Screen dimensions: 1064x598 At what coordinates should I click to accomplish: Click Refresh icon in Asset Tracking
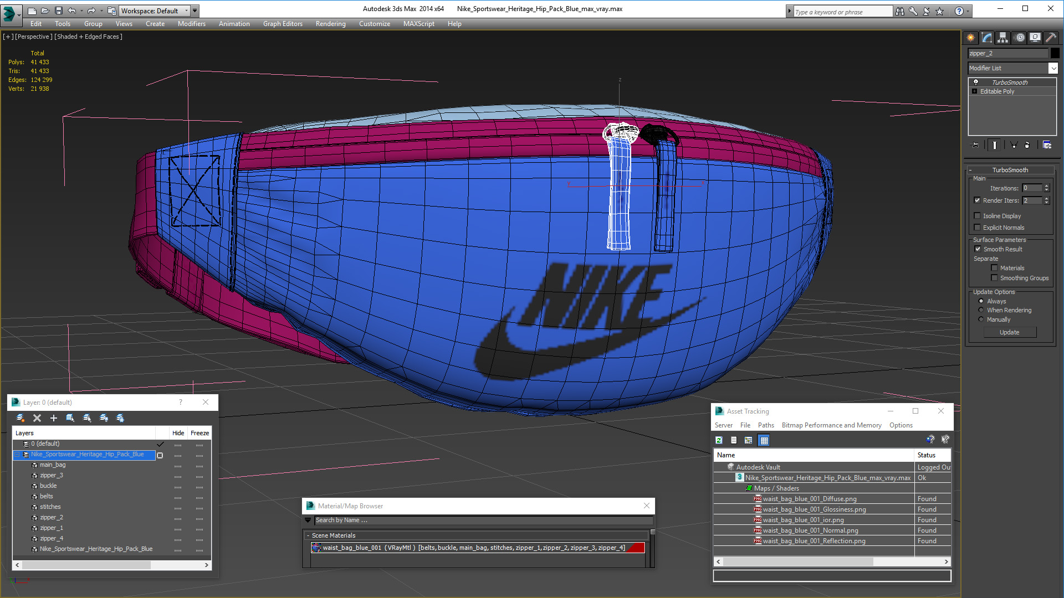click(719, 440)
